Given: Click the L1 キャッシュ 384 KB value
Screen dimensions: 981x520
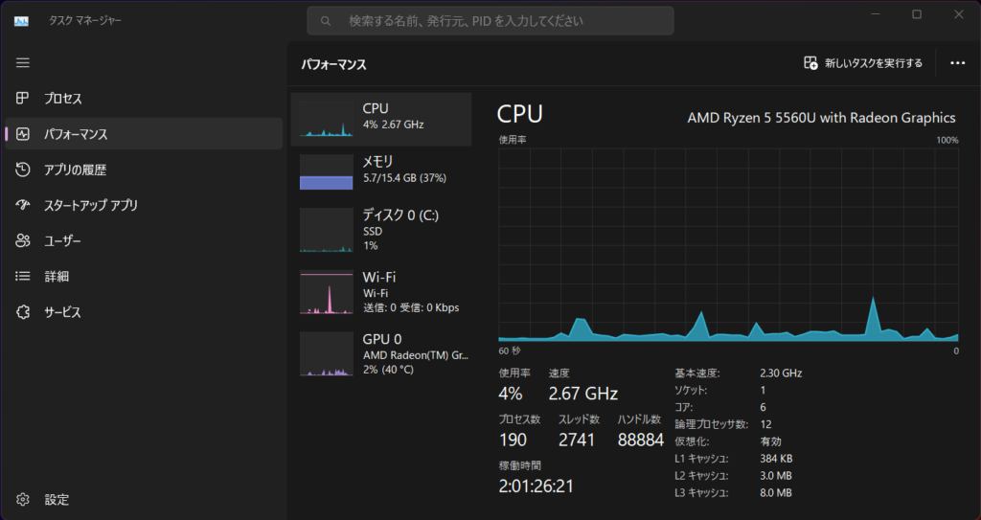Looking at the screenshot, I should (x=776, y=459).
